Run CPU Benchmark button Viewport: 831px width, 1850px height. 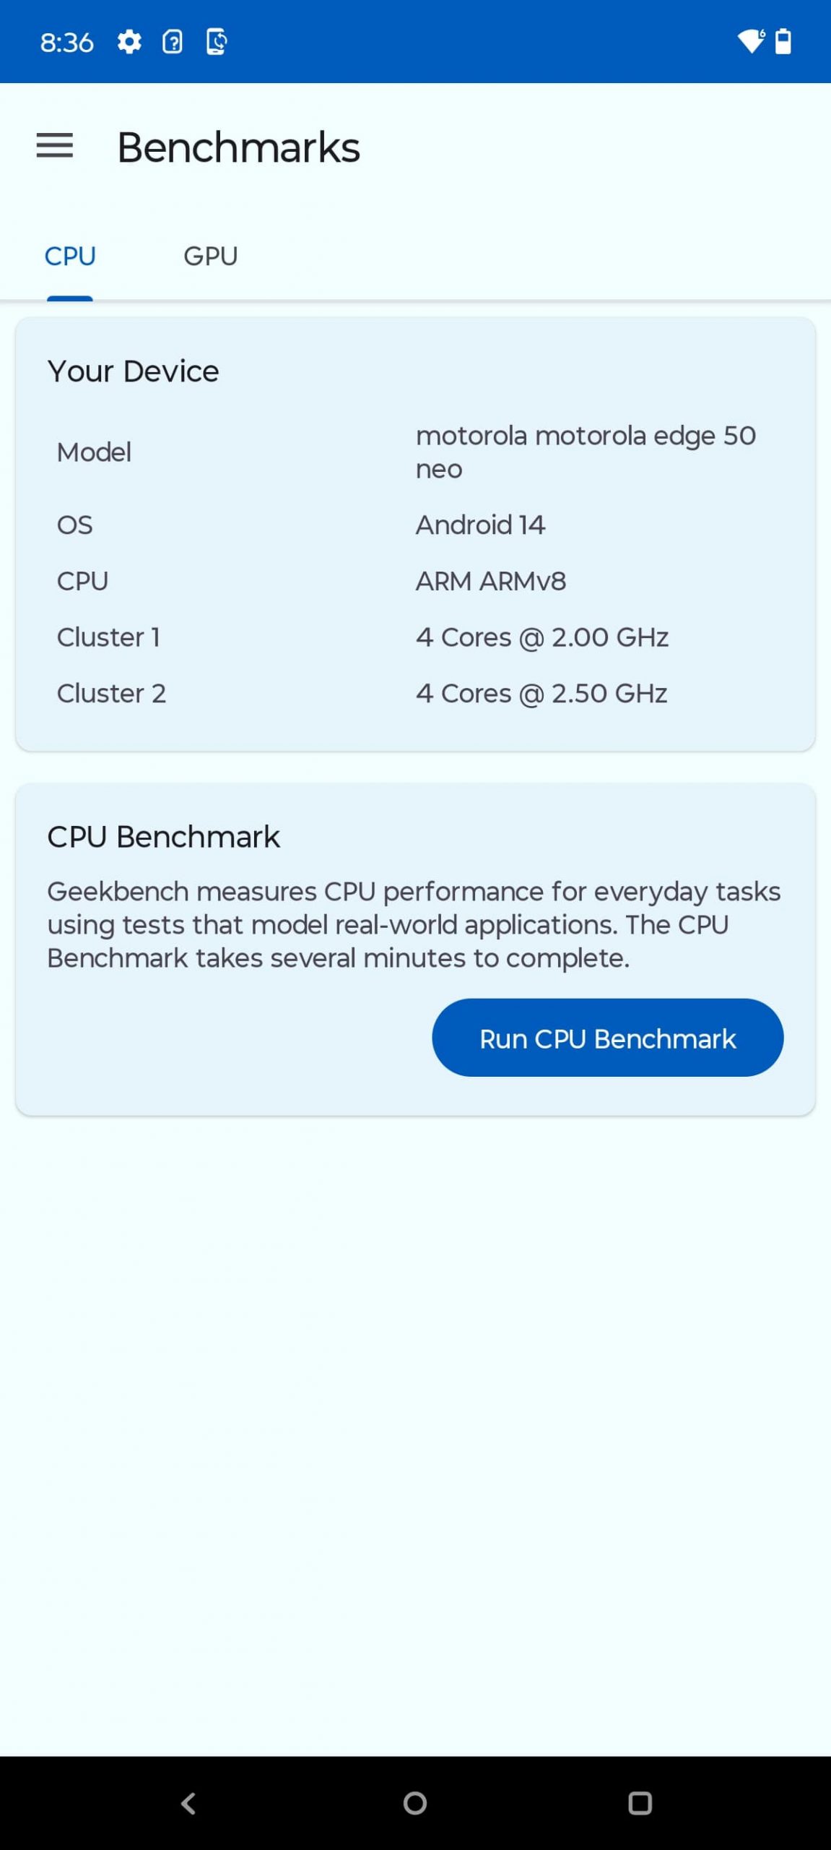(x=607, y=1038)
